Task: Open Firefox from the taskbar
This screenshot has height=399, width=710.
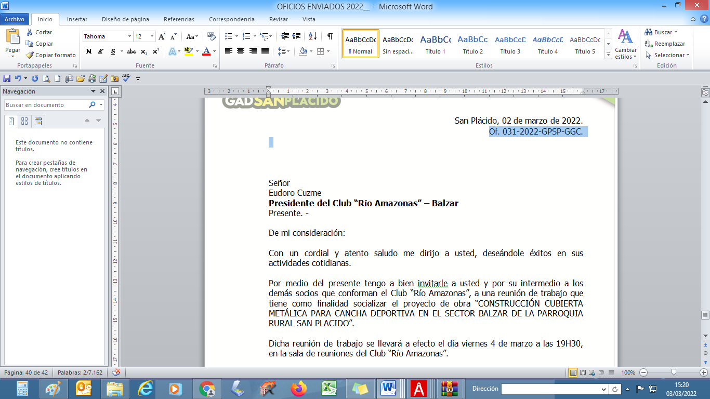Action: (299, 389)
